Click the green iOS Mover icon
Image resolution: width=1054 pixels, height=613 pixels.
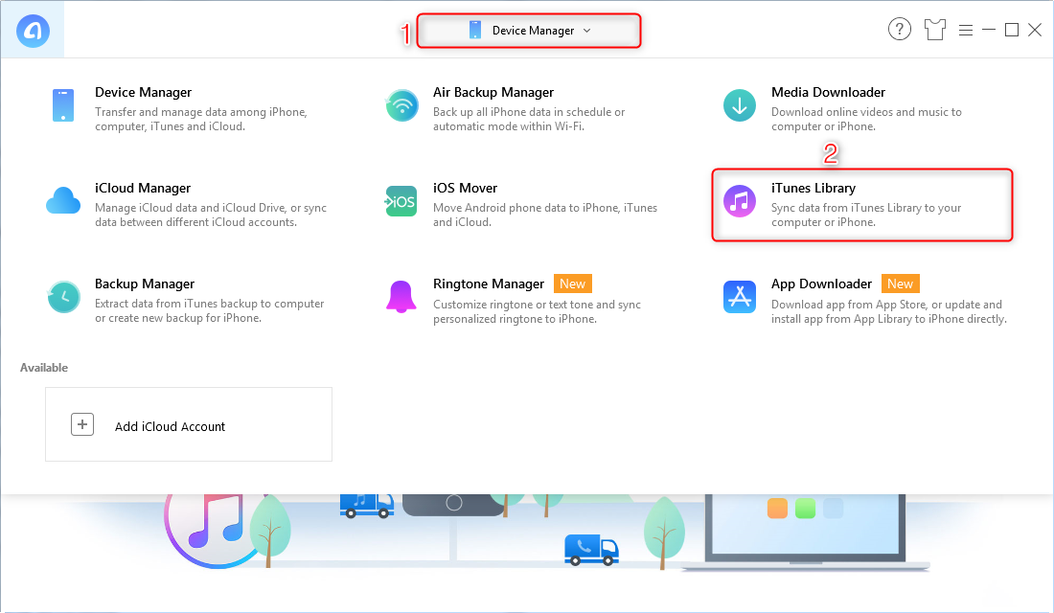click(x=401, y=202)
